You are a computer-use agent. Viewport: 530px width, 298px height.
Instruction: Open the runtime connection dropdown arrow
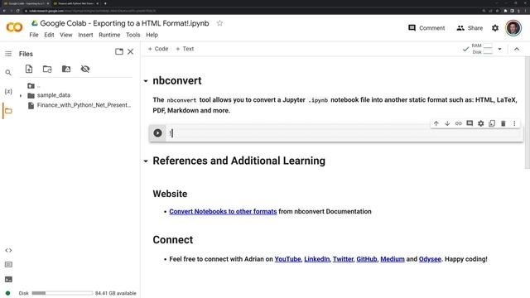pyautogui.click(x=499, y=49)
